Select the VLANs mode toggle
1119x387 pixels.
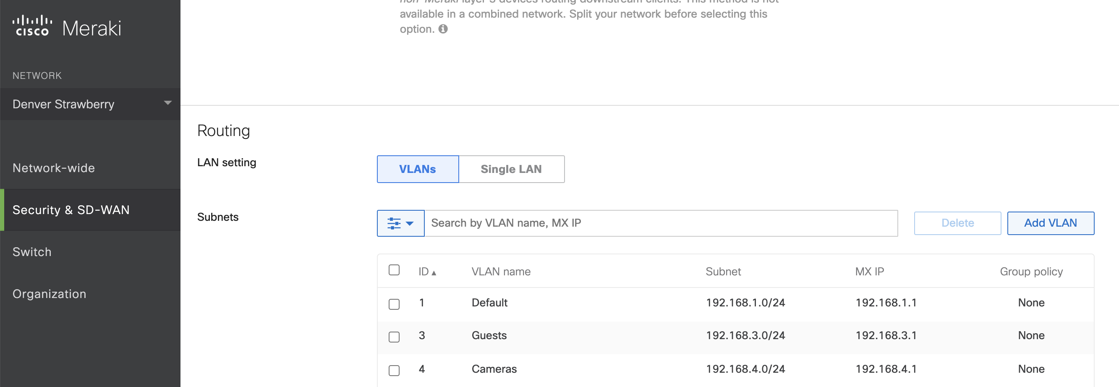418,169
